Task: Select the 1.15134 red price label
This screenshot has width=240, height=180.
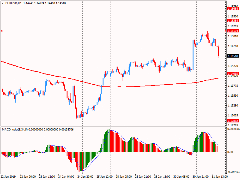Action: point(233,31)
